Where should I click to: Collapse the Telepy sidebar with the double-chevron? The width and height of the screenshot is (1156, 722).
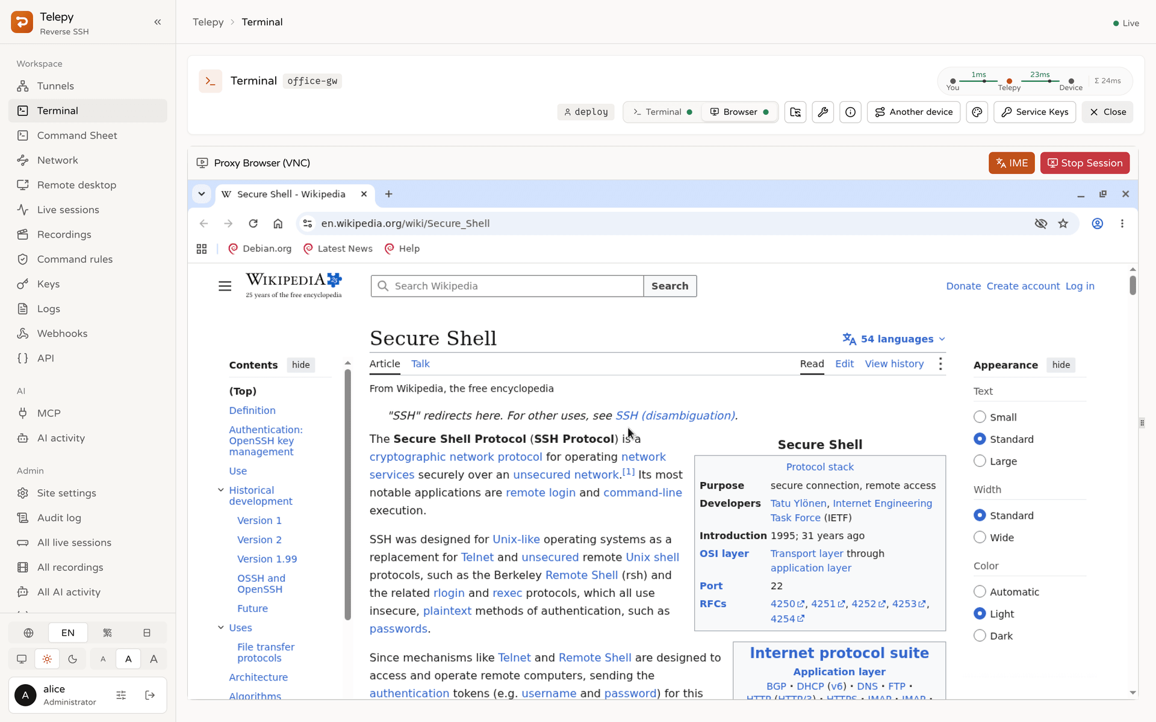point(158,22)
